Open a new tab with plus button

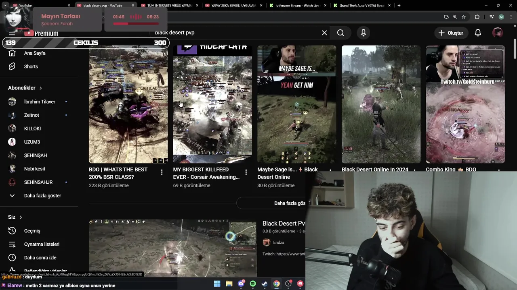point(399,5)
